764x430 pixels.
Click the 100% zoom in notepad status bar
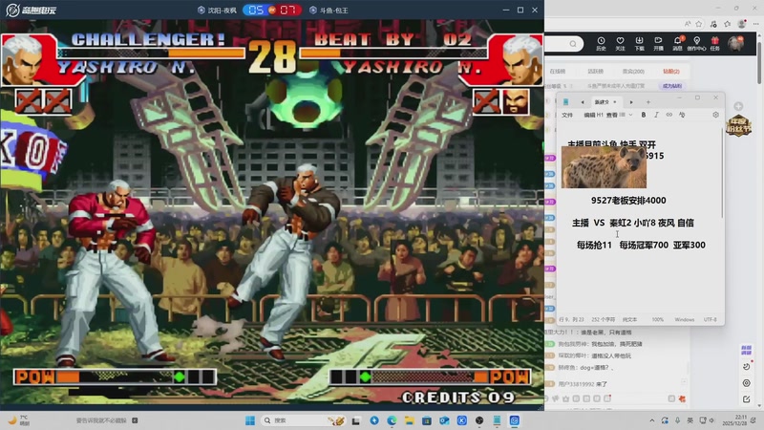tap(658, 319)
